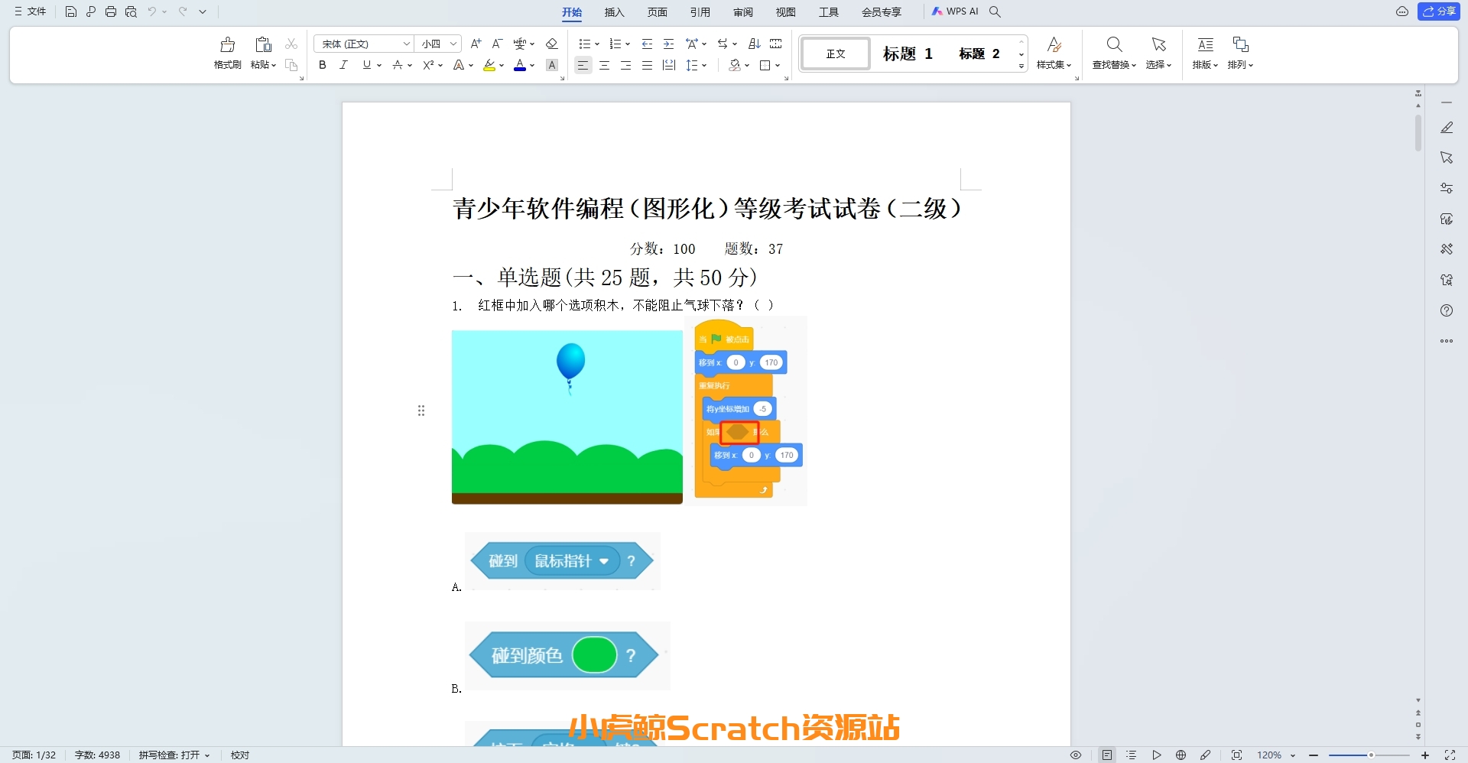
Task: Switch to the 视图 (View) tab
Action: 786,11
